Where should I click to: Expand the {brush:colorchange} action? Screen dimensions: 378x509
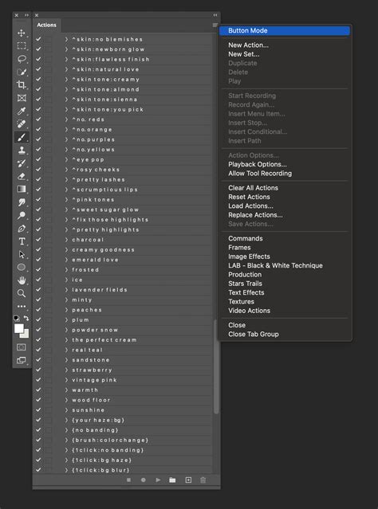coord(67,440)
